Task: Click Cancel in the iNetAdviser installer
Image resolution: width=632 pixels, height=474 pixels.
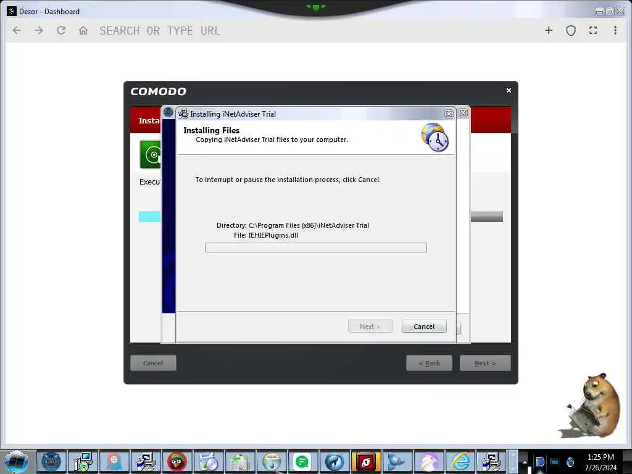Action: 424,326
